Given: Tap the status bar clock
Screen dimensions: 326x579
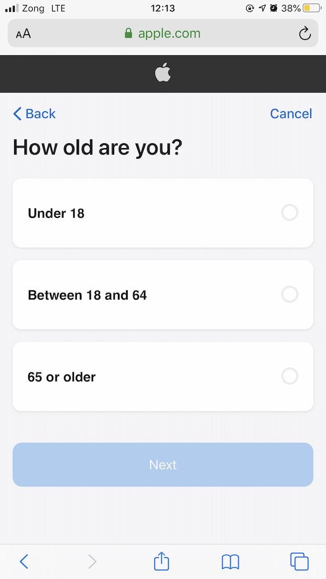Looking at the screenshot, I should (162, 8).
